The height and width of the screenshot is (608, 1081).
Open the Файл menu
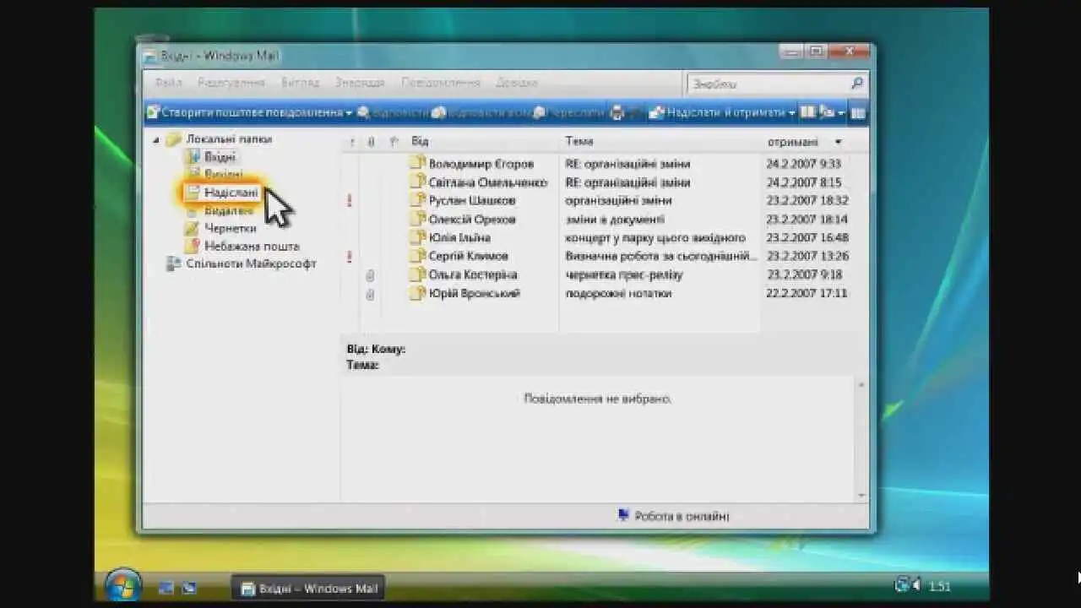point(168,83)
